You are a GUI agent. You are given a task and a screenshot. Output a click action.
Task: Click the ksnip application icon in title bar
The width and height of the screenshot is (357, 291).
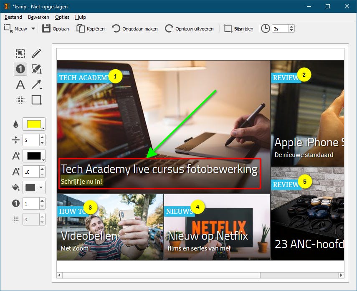(x=7, y=6)
